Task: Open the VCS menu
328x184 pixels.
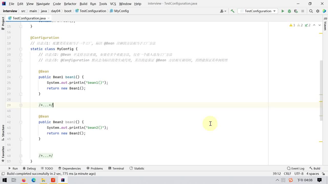Action: click(113, 4)
